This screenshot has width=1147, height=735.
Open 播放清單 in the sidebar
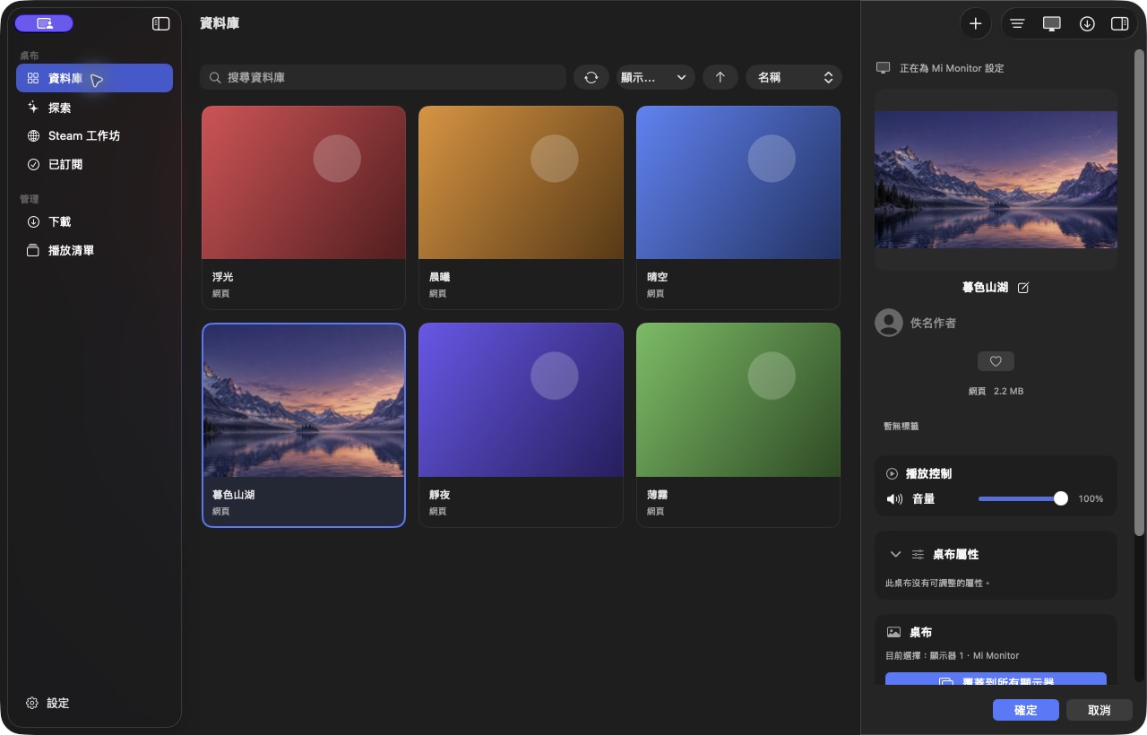click(94, 251)
